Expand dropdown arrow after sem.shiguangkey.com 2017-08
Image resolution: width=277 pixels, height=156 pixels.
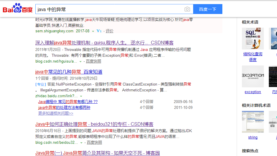[x=93, y=31]
